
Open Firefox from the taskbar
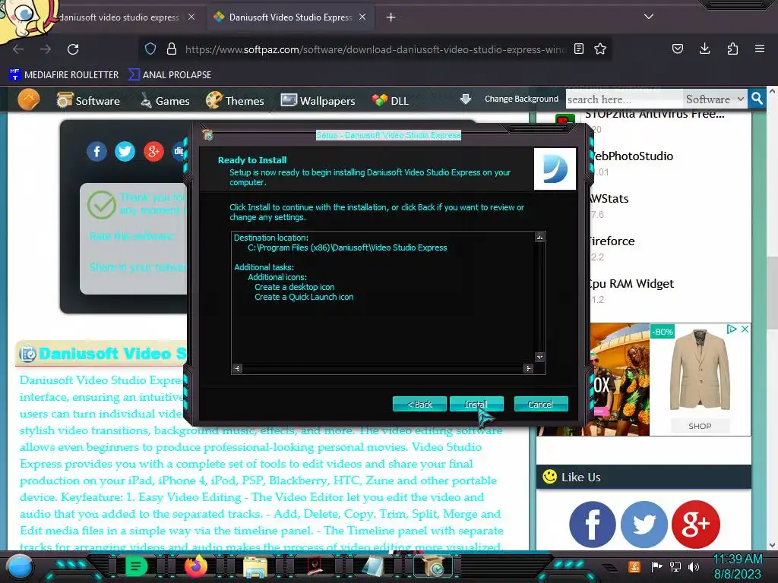click(196, 566)
